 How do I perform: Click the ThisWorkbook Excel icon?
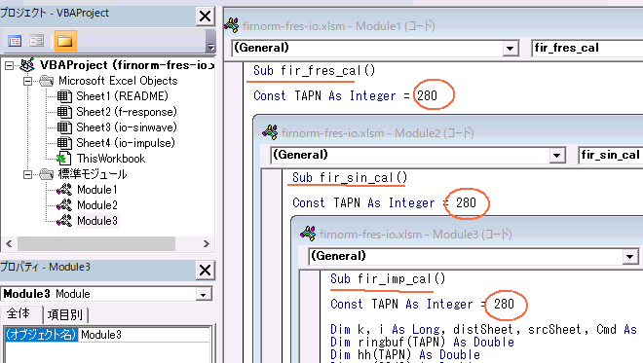coord(63,159)
